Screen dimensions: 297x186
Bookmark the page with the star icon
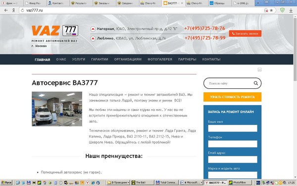click(x=271, y=10)
